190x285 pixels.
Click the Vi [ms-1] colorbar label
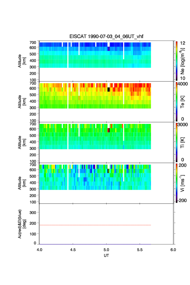(x=182, y=183)
